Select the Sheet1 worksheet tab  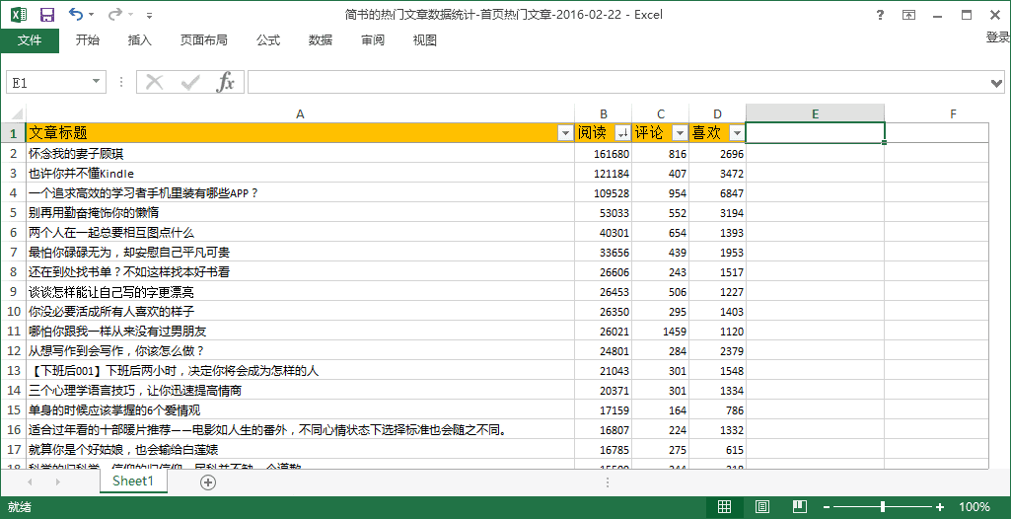(132, 482)
